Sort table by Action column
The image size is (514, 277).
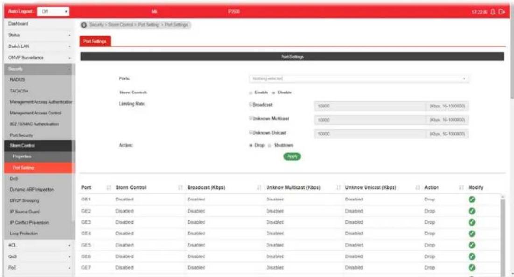click(462, 187)
